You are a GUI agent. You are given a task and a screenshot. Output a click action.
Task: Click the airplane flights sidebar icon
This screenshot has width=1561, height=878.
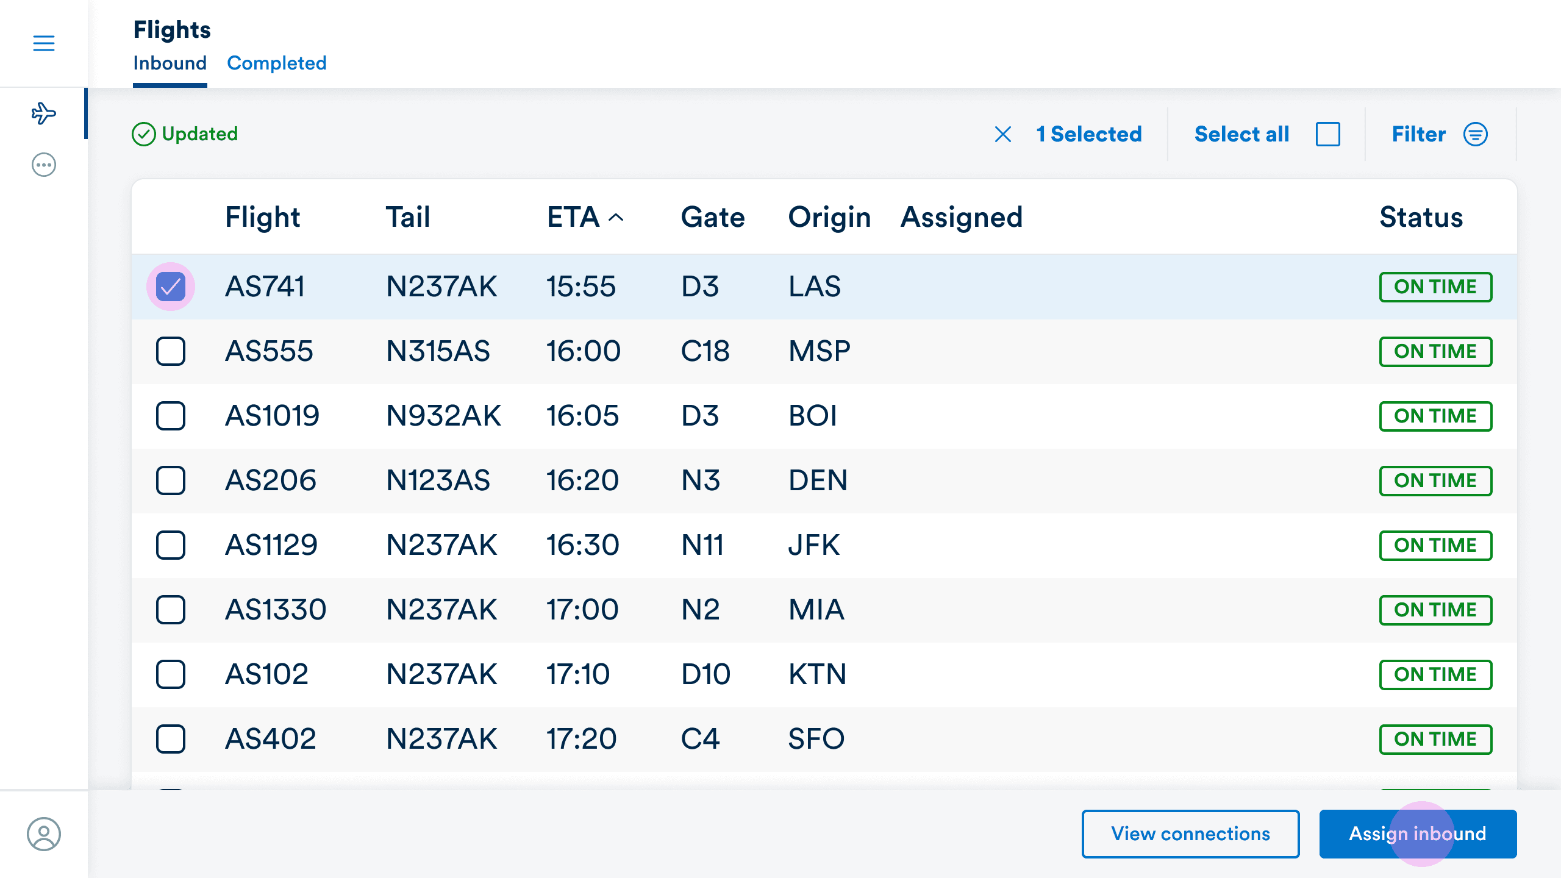point(43,113)
